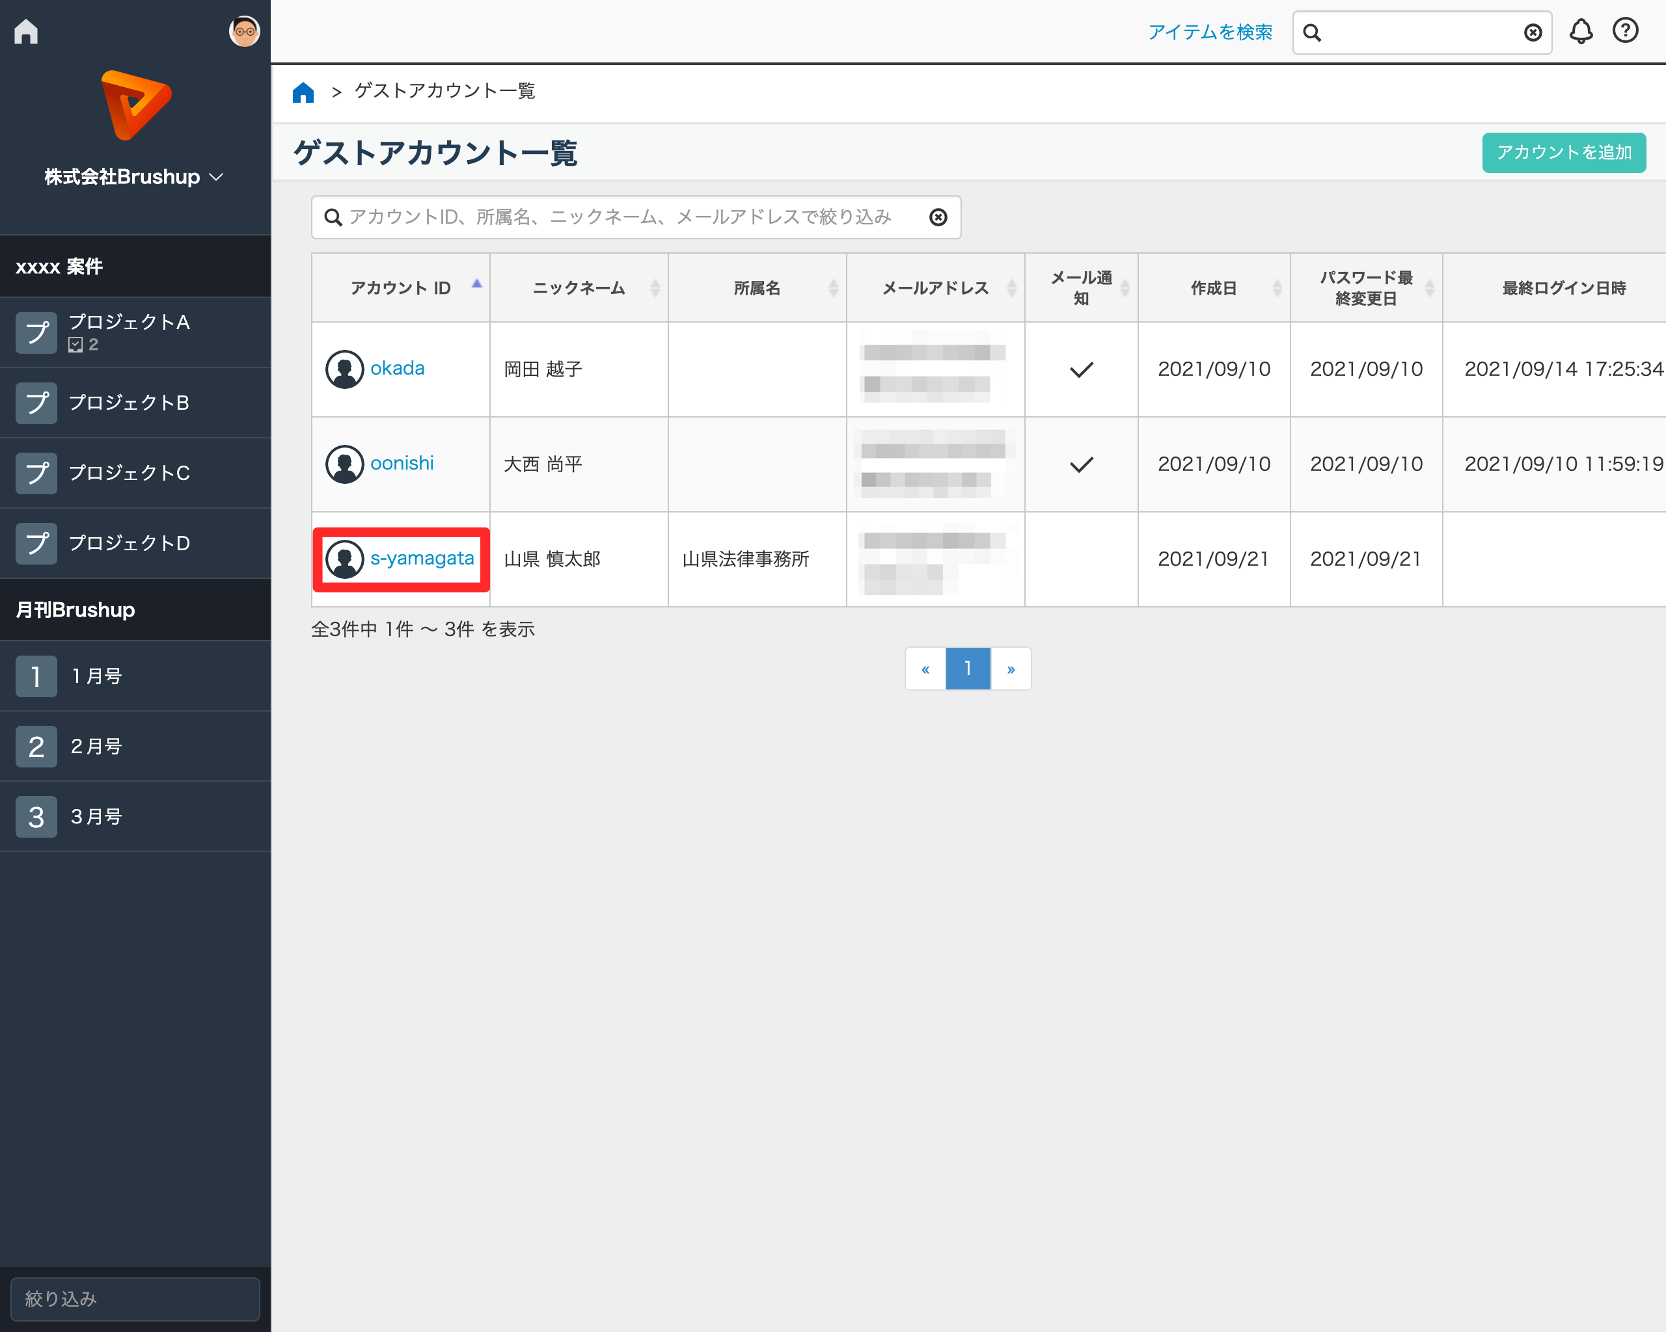Image resolution: width=1666 pixels, height=1332 pixels.
Task: Open the s-yamagata account link
Action: [422, 558]
